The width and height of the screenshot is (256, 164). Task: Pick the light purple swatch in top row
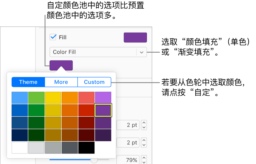pyautogui.click(x=103, y=98)
